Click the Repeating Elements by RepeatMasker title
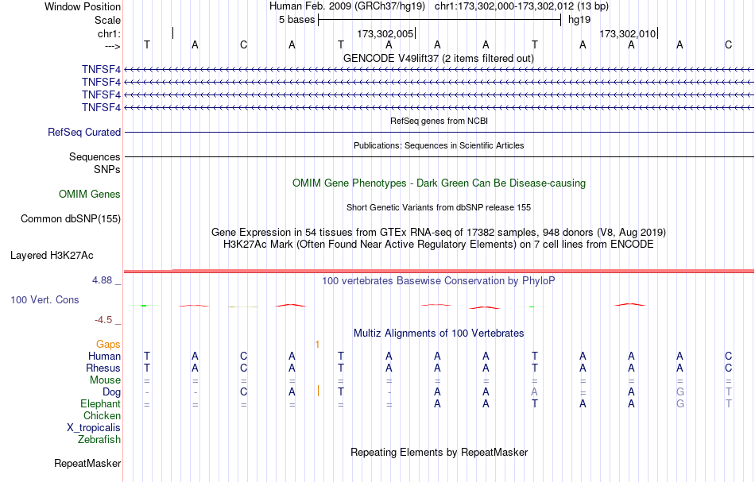This screenshot has width=755, height=482. pyautogui.click(x=439, y=452)
